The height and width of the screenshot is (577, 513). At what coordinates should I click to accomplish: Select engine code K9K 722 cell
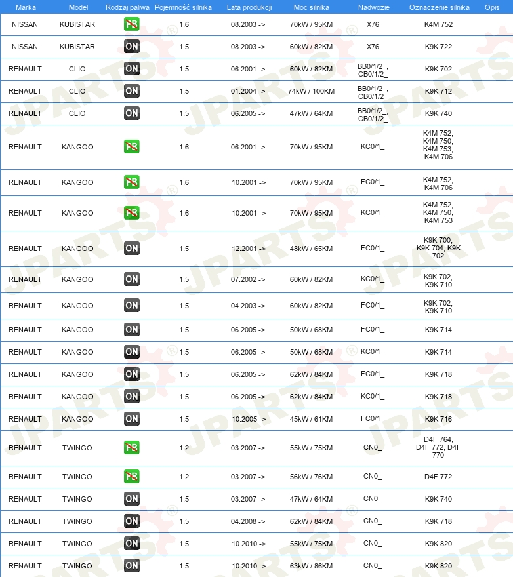point(438,47)
